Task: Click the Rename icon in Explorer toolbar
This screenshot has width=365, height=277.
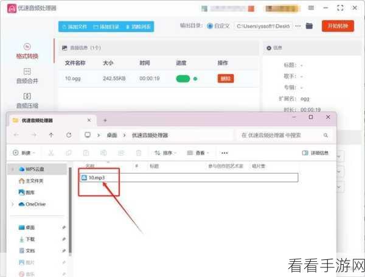Action: tap(103, 153)
